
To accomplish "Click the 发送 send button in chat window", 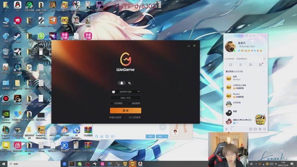I will click(160, 136).
